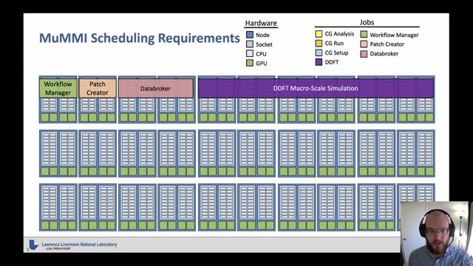Click the Node legend color swatch
This screenshot has width=473, height=266.
tap(250, 35)
